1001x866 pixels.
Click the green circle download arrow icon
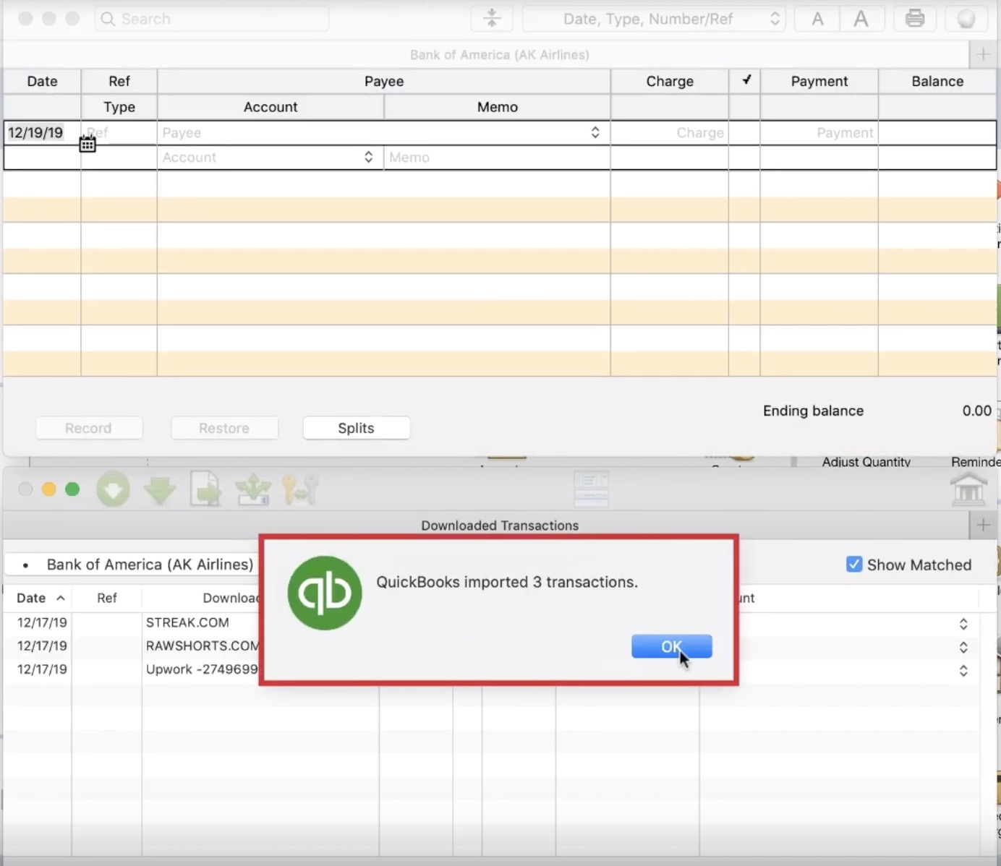click(113, 490)
